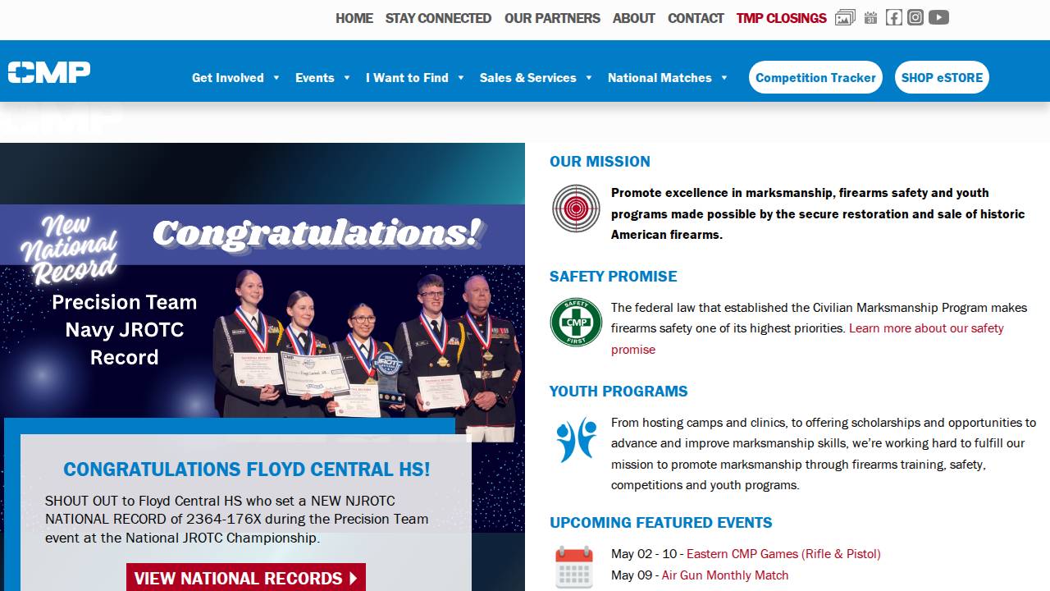Click the calendar icon under Upcoming Featured Events

pos(574,566)
